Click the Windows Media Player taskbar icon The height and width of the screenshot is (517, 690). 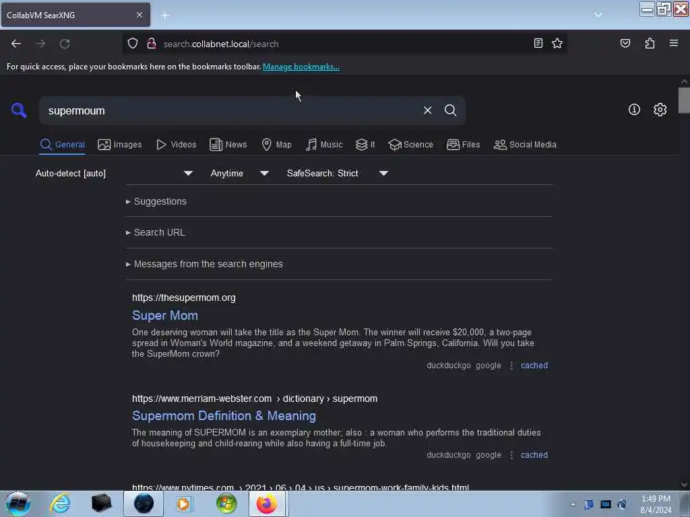(x=185, y=504)
